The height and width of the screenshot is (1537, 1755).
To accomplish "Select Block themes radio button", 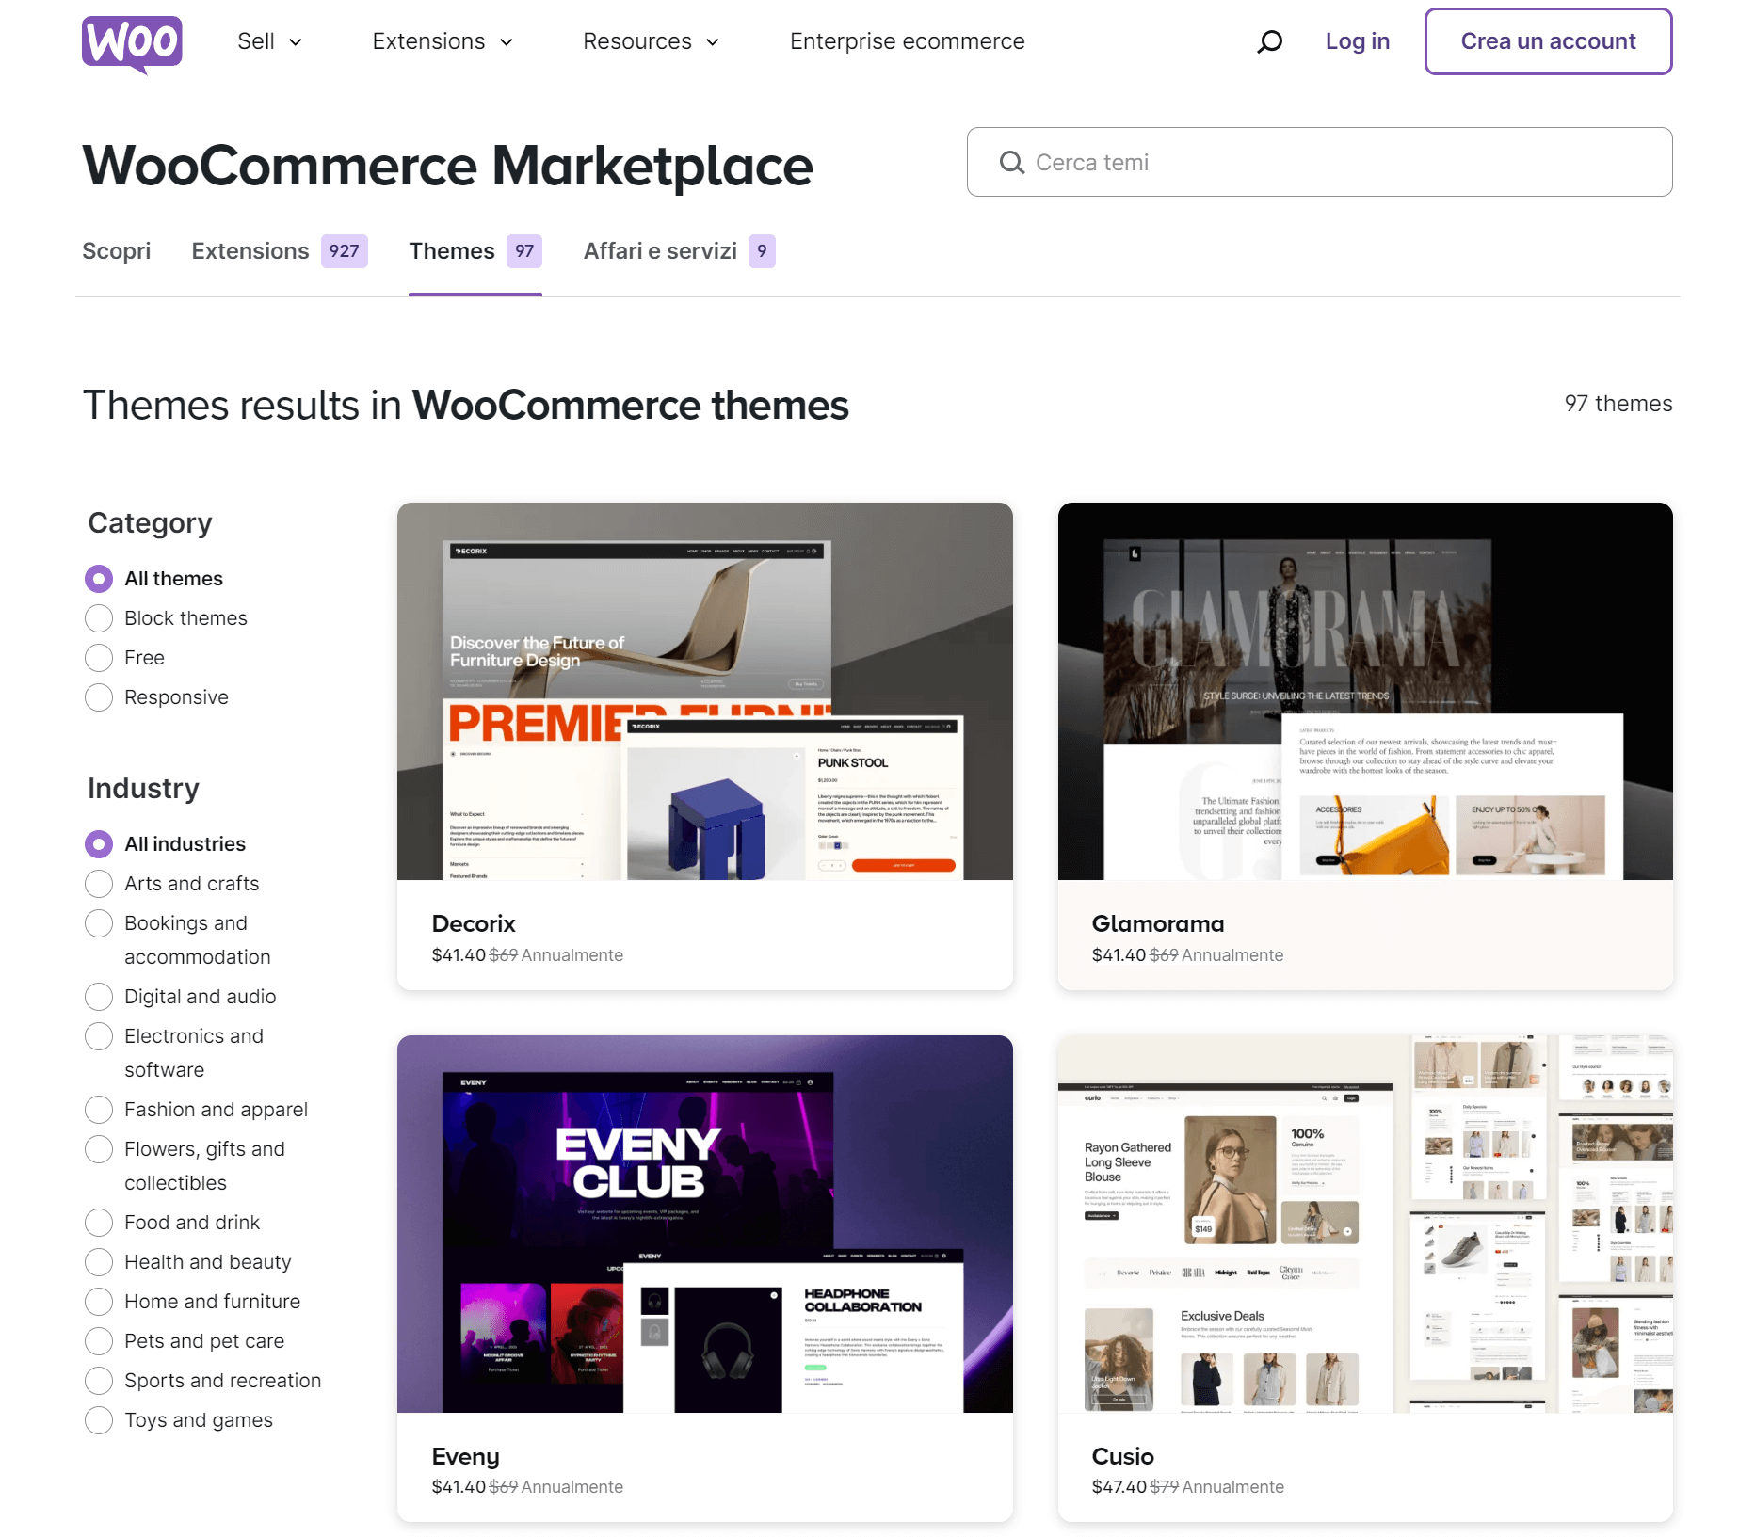I will point(99,618).
